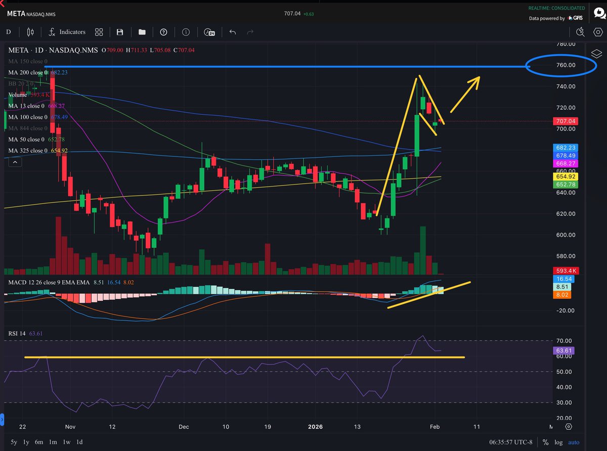
Task: Click the 682.23 MA 200 price label
Action: 566,148
